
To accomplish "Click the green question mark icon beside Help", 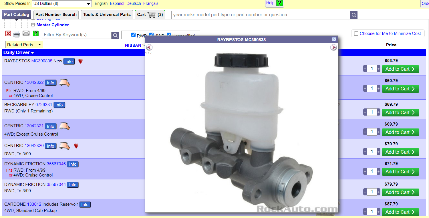I will pyautogui.click(x=279, y=3).
